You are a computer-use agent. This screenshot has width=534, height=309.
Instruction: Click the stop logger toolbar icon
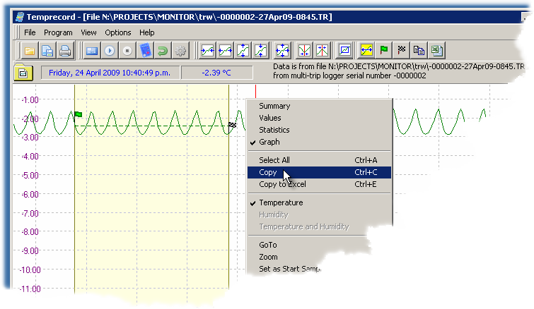coord(127,51)
